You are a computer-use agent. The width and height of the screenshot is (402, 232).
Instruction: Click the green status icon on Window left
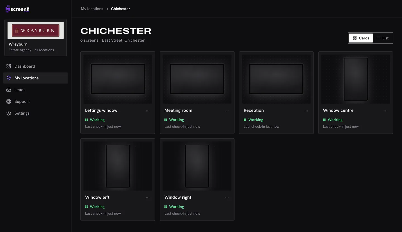[x=87, y=207]
